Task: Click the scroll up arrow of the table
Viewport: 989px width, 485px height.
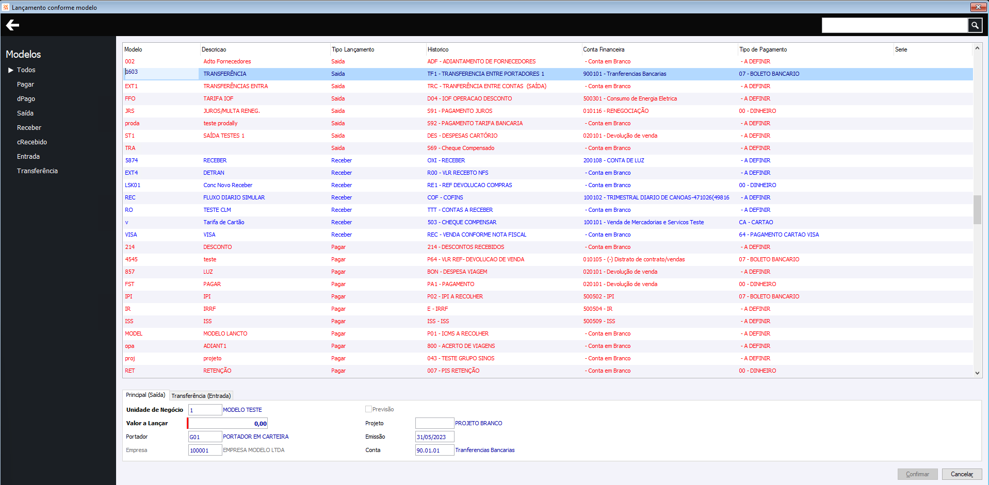Action: tap(977, 48)
